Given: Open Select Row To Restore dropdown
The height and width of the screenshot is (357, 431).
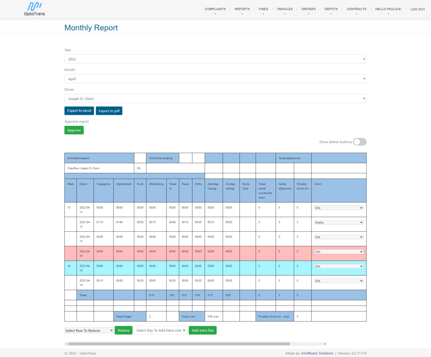Looking at the screenshot, I should pos(89,331).
